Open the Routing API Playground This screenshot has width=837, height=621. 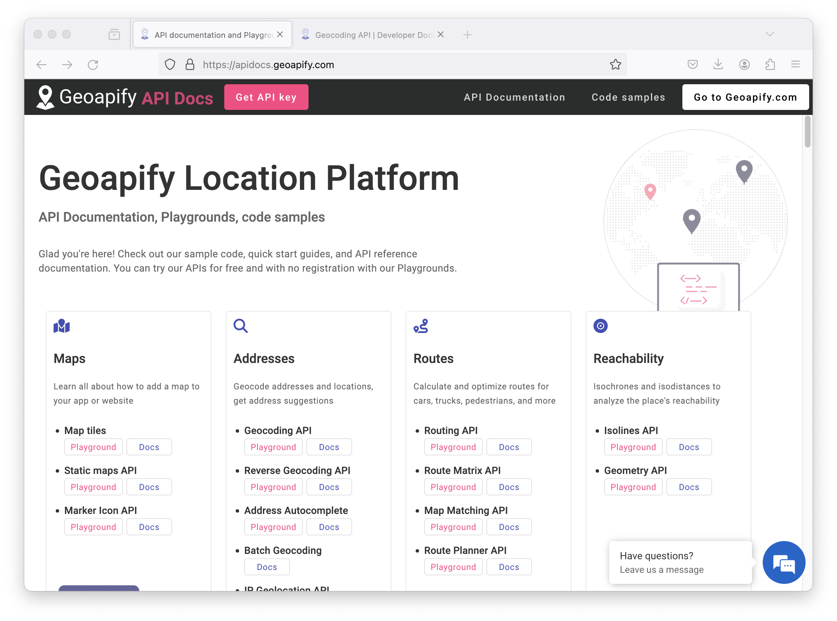pyautogui.click(x=453, y=447)
